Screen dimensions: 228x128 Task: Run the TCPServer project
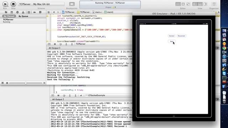(5, 4)
